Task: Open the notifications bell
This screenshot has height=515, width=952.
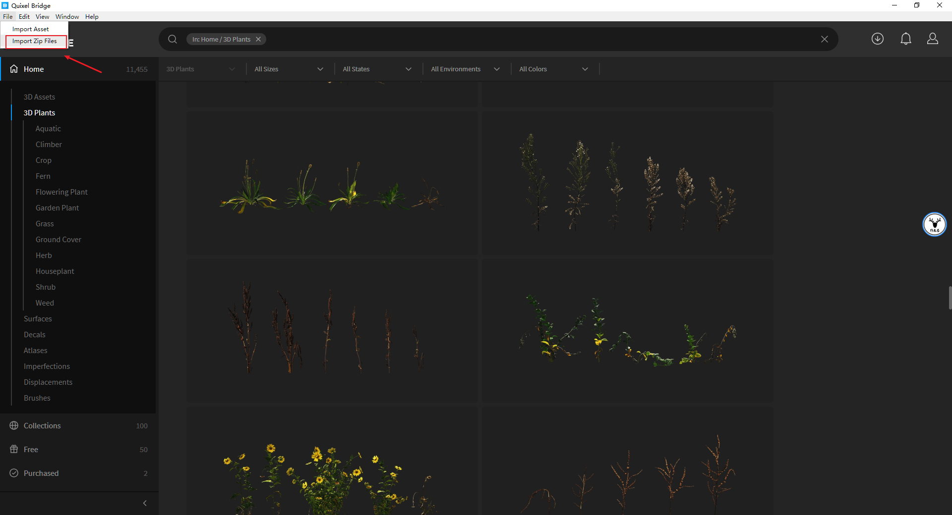Action: click(x=906, y=39)
